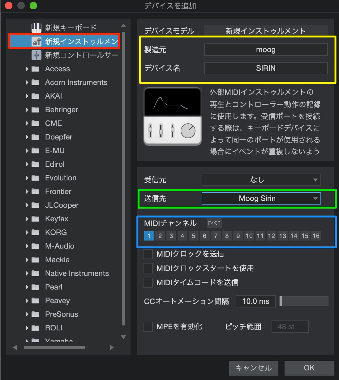Click the E-MU folder icon

(x=36, y=151)
